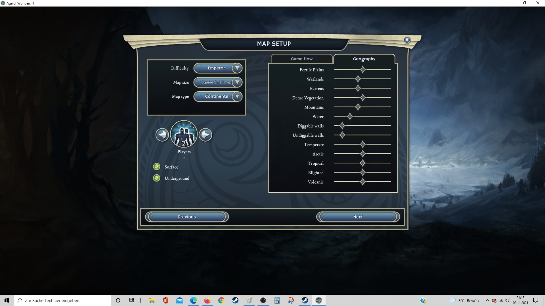The image size is (545, 306).
Task: Open the Map type dropdown showing Continents
Action: point(218,96)
